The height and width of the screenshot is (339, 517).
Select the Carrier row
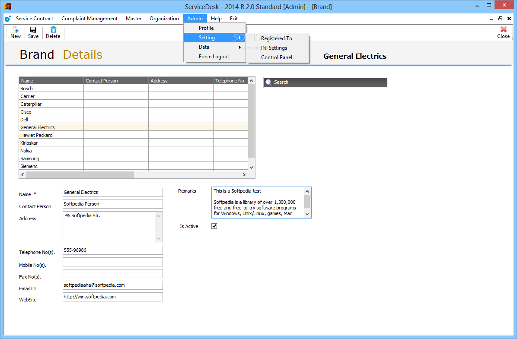pyautogui.click(x=134, y=96)
